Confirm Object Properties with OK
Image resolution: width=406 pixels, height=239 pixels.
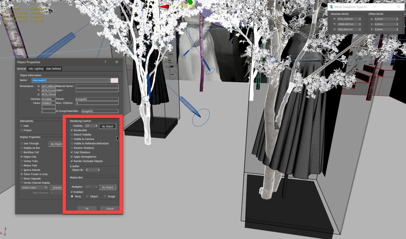click(x=87, y=209)
